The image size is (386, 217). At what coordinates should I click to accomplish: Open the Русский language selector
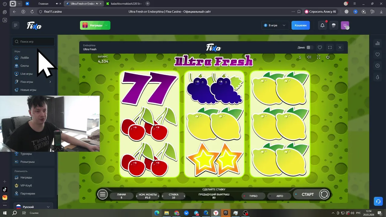click(33, 207)
